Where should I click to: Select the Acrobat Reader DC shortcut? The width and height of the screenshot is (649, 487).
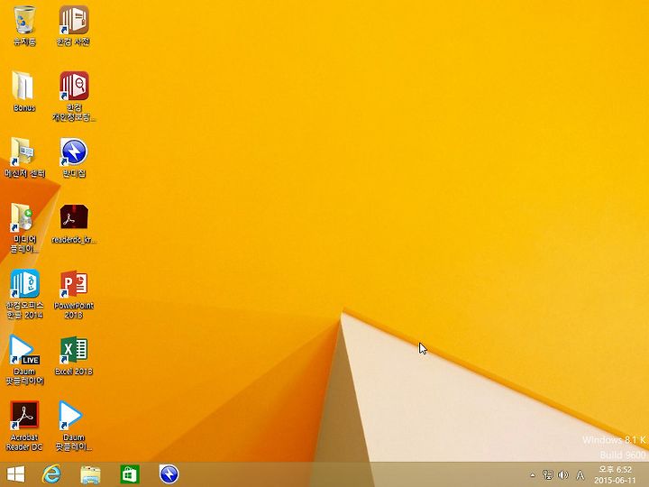pyautogui.click(x=24, y=426)
